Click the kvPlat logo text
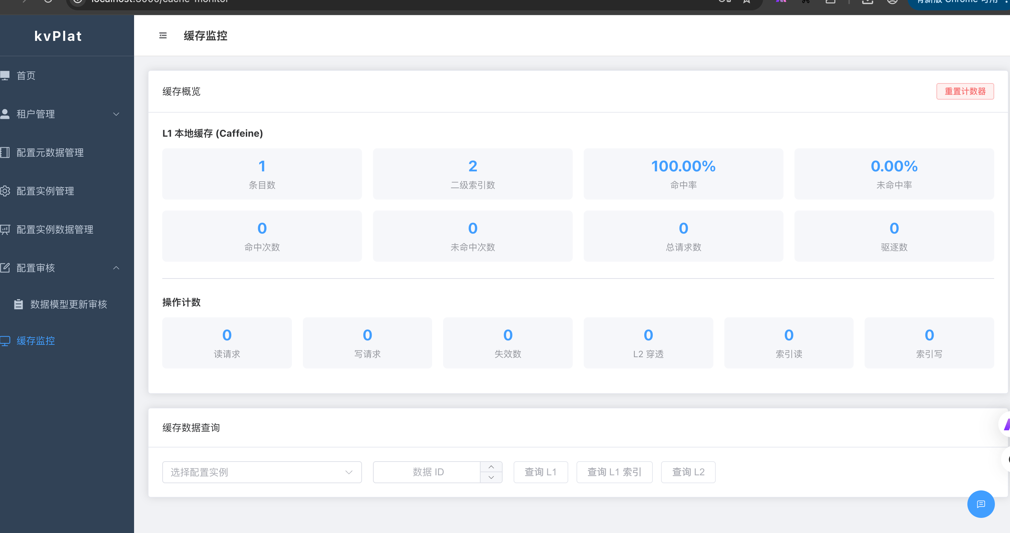 58,36
